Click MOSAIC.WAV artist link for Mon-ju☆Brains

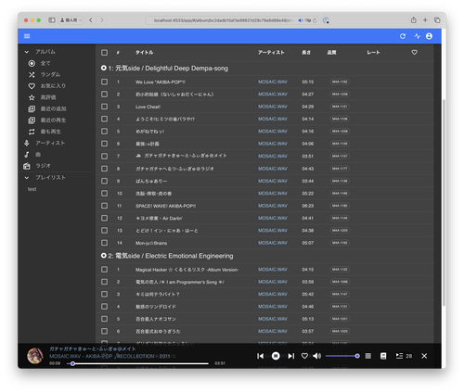click(x=273, y=243)
